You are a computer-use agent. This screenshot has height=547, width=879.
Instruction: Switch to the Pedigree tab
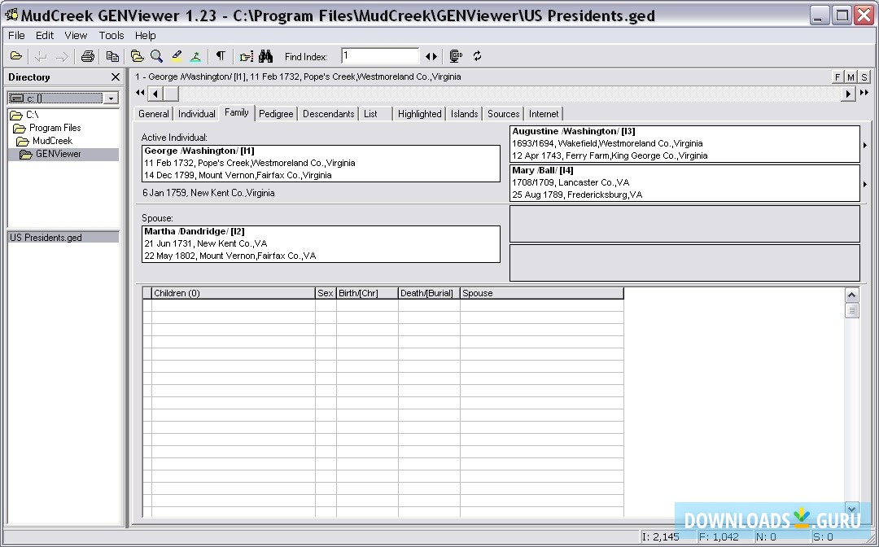(276, 114)
